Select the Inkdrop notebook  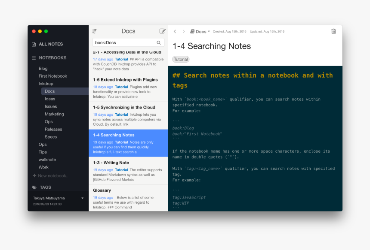click(x=46, y=84)
